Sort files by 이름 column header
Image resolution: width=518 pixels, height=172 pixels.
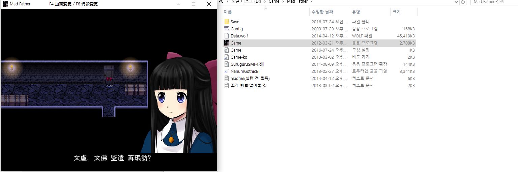pyautogui.click(x=265, y=12)
